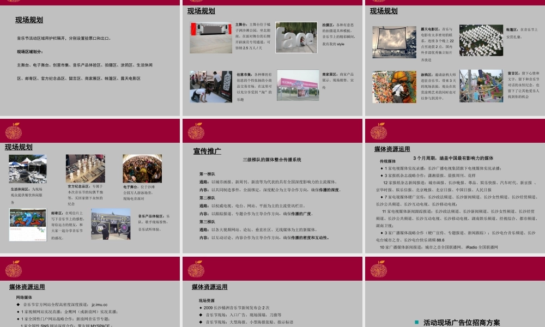Click the 传统媒体 subheading
The height and width of the screenshot is (327, 545).
pos(388,161)
